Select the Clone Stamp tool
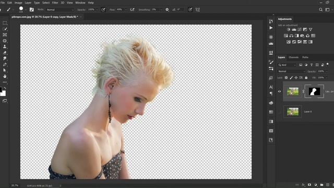The height and width of the screenshot is (188, 334). (x=5, y=46)
